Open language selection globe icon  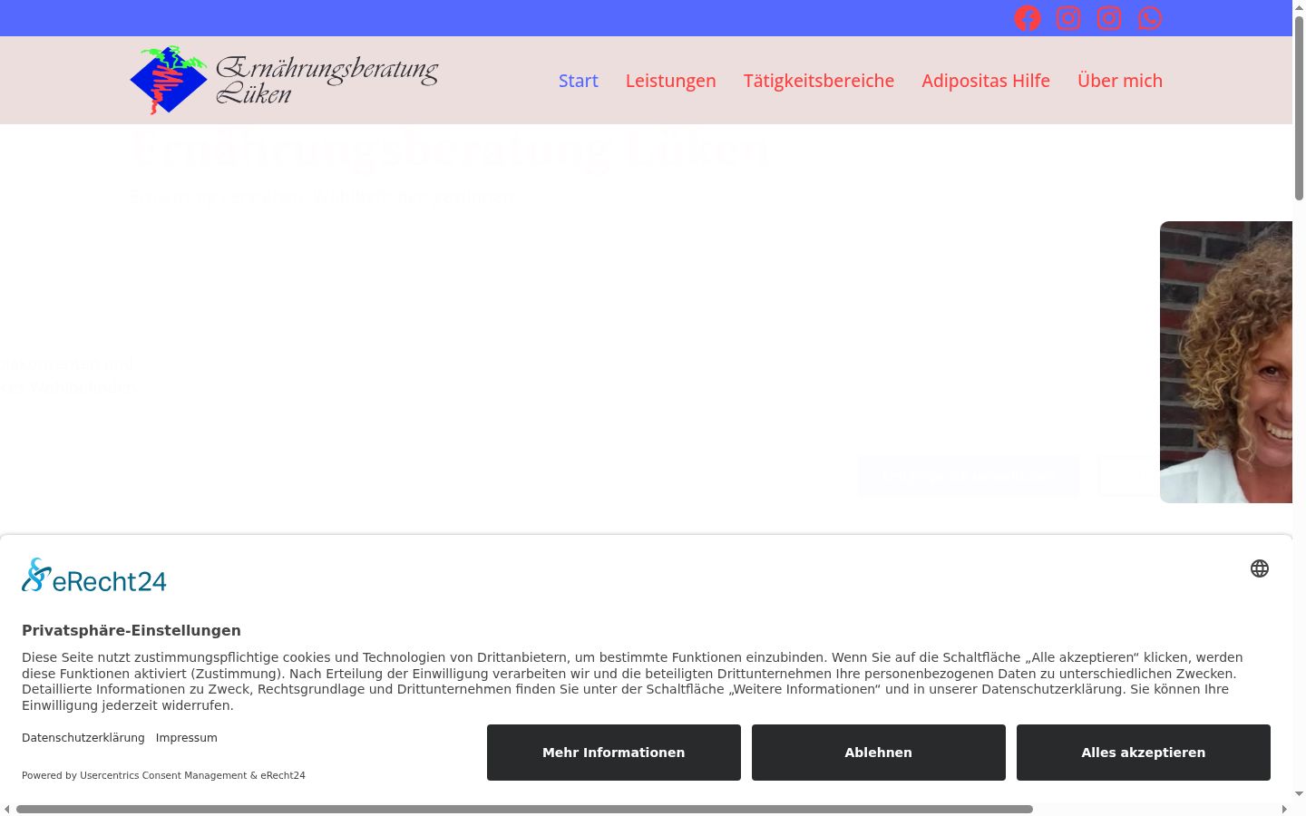click(x=1260, y=568)
